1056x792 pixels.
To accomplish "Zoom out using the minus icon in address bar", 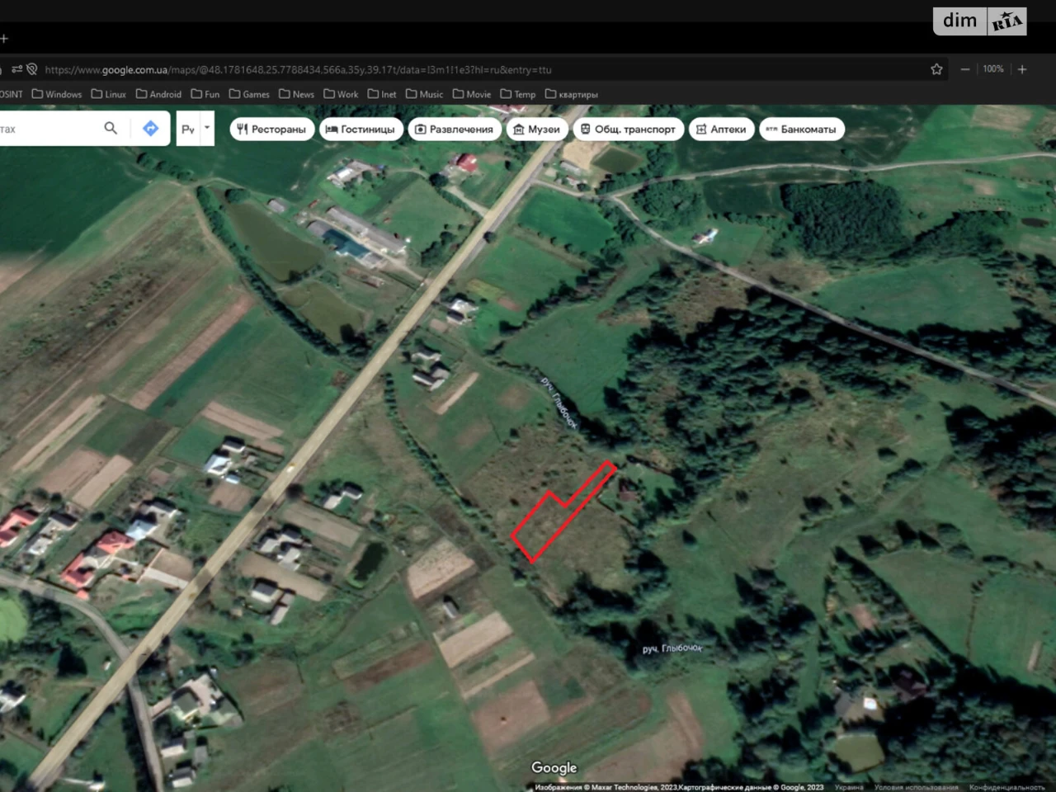I will pyautogui.click(x=965, y=69).
